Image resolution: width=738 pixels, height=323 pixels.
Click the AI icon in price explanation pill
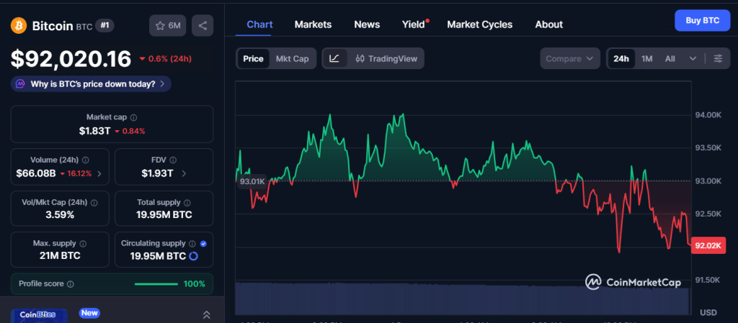[x=19, y=84]
